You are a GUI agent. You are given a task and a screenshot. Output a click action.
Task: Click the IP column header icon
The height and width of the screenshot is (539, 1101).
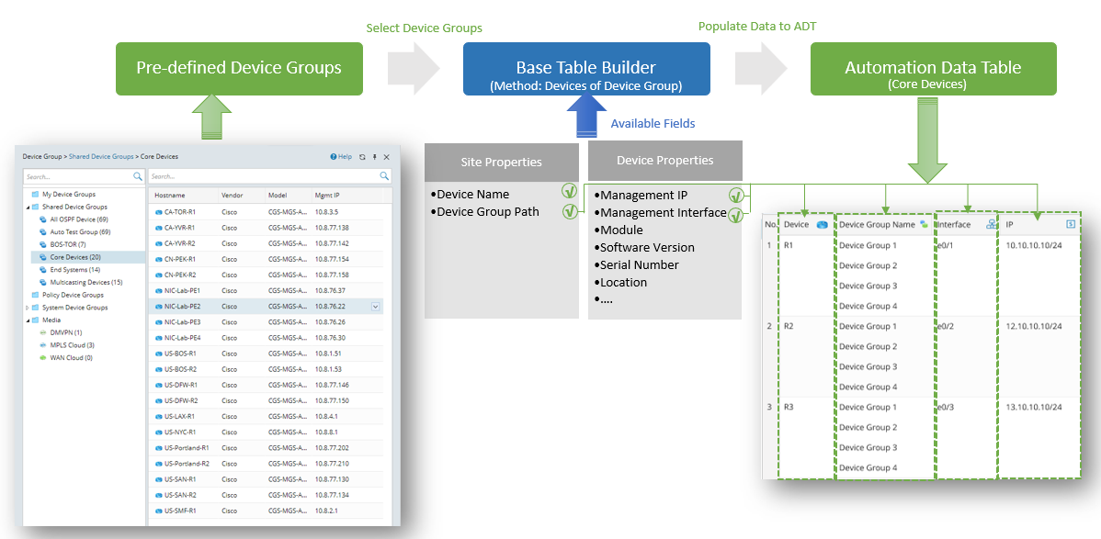point(1070,224)
